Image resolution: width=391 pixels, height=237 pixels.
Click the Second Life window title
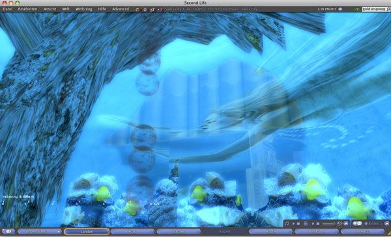click(x=195, y=3)
